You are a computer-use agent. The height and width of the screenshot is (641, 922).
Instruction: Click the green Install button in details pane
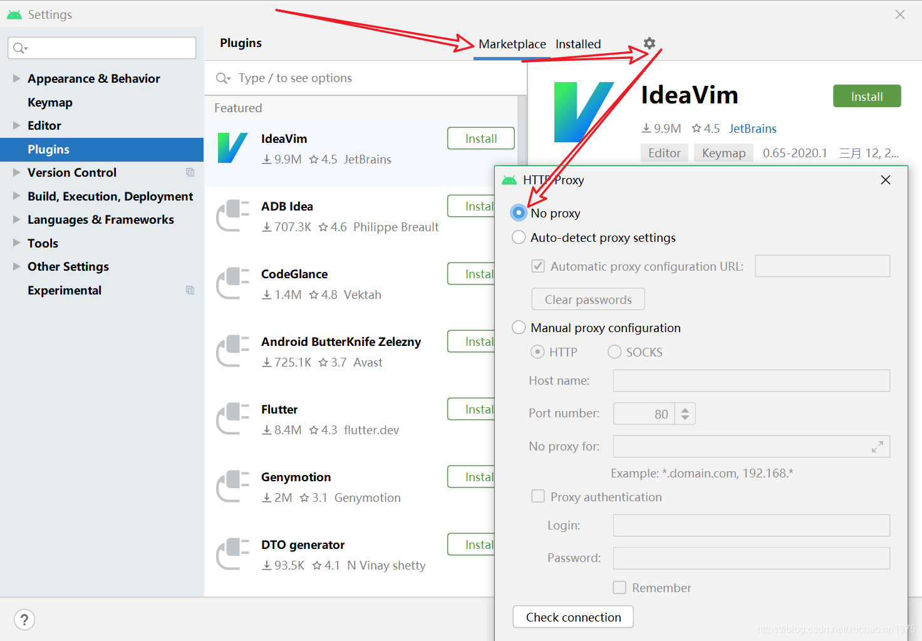(867, 96)
